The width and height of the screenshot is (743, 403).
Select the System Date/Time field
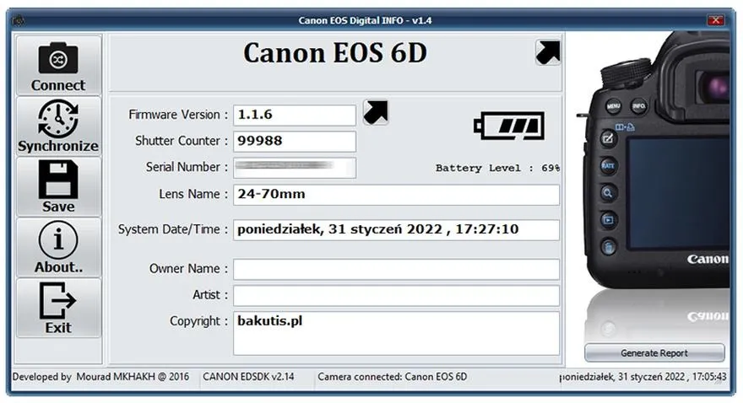point(396,230)
